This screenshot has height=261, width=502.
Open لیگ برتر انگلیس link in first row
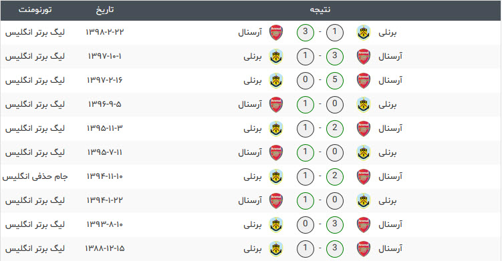(x=35, y=32)
